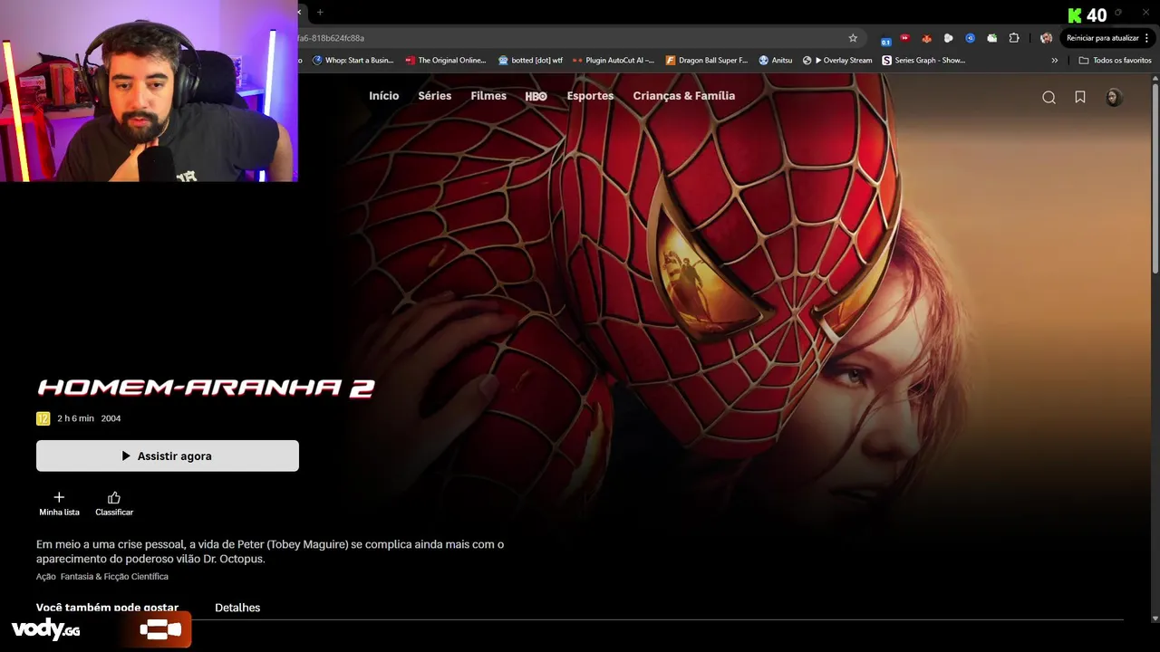Image resolution: width=1160 pixels, height=652 pixels.
Task: Click the Todos os favoritos folder
Action: 1115,61
